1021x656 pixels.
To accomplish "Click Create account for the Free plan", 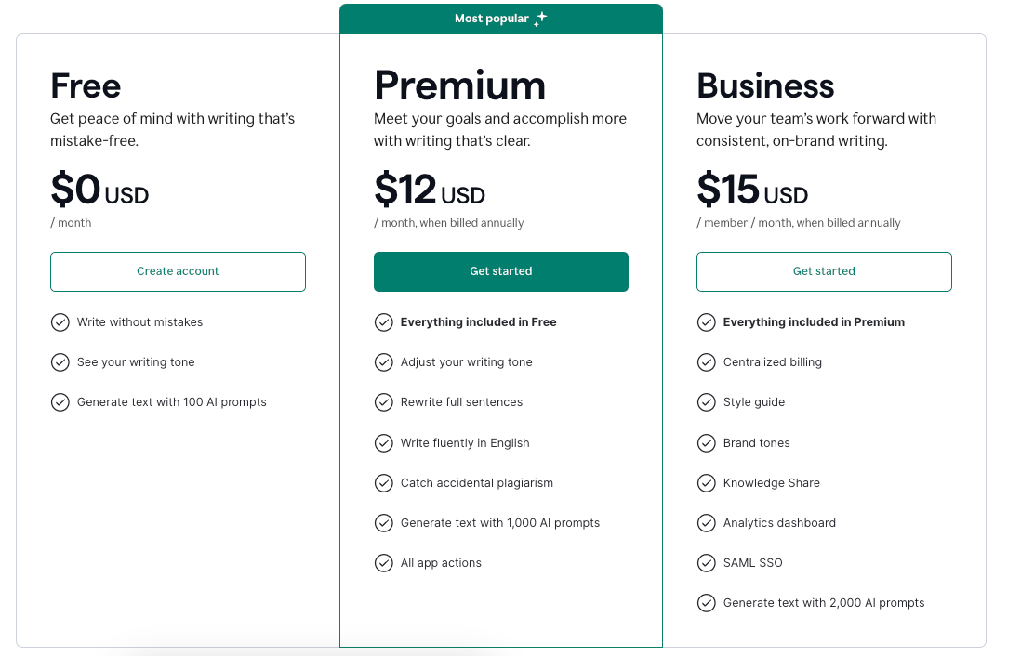I will click(178, 271).
